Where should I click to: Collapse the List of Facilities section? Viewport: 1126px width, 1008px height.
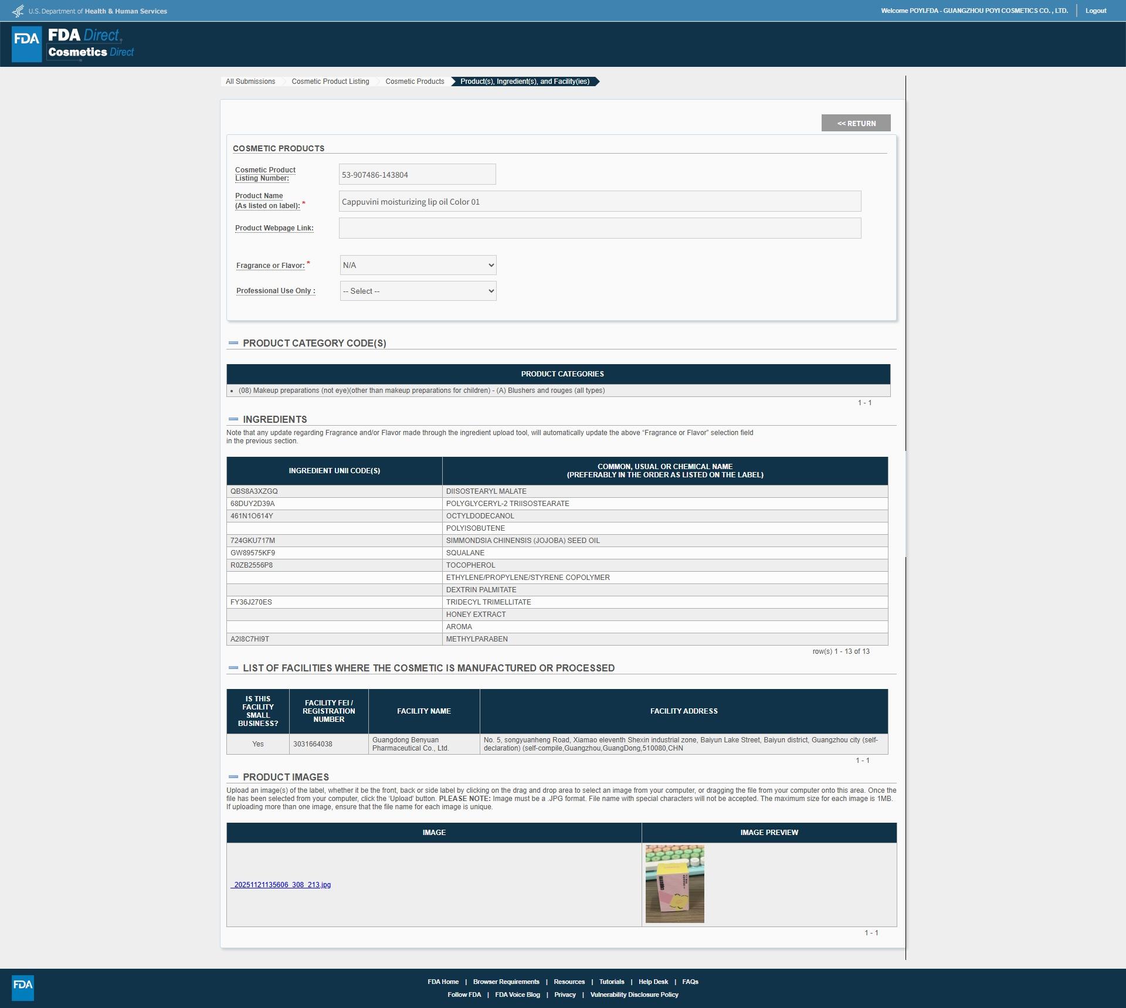point(233,668)
